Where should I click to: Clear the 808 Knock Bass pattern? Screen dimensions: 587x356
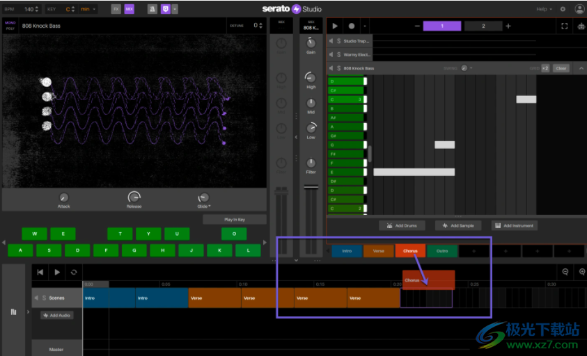point(561,68)
